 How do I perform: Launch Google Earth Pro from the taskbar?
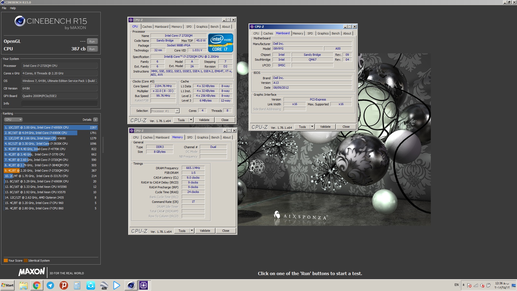tap(104, 285)
